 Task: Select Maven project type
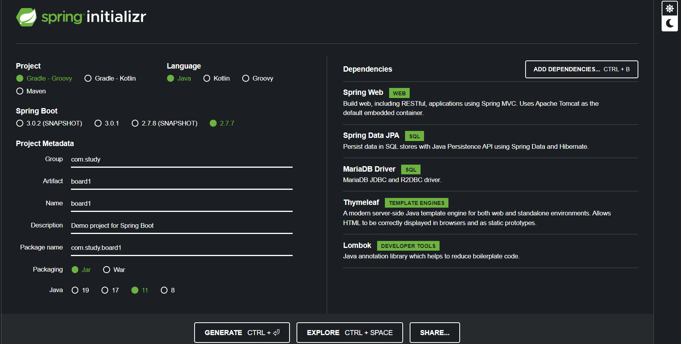pyautogui.click(x=31, y=91)
